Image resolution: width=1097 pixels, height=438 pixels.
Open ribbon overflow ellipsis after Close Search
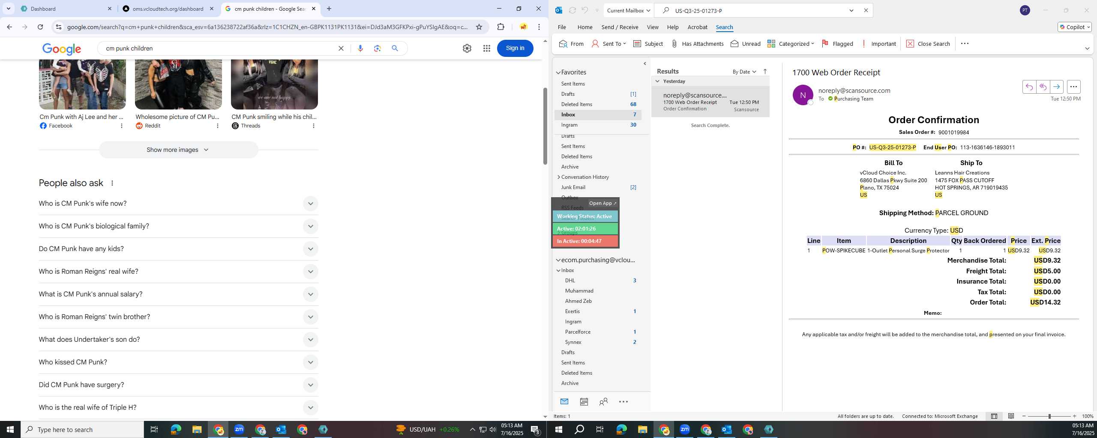[x=965, y=44]
